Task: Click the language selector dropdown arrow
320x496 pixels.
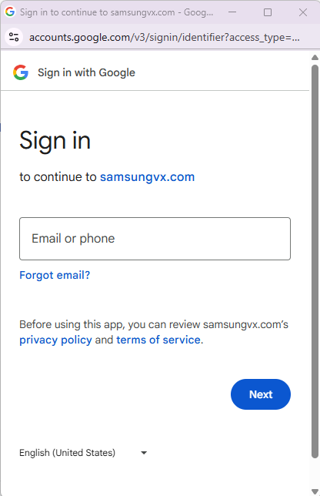Action: click(144, 453)
